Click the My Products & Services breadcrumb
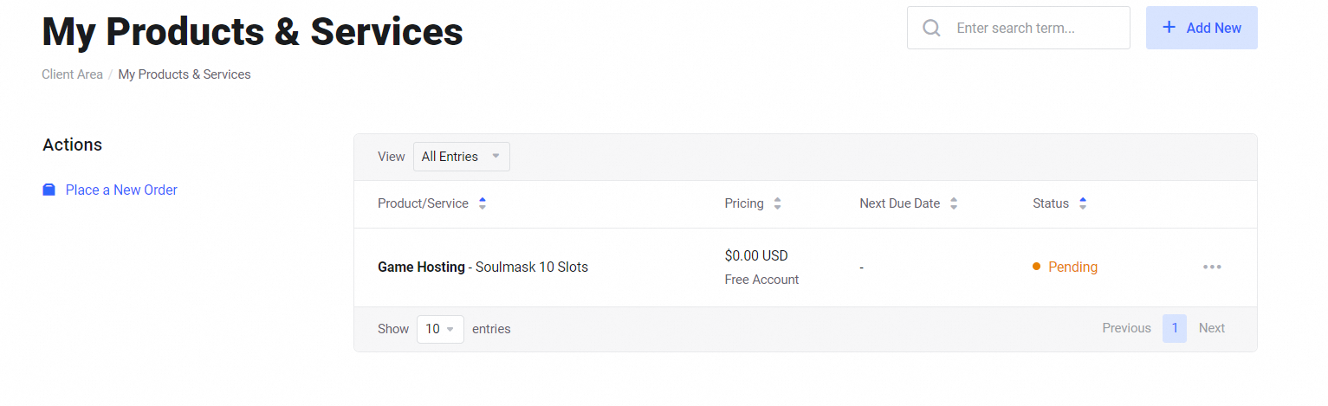This screenshot has height=406, width=1328. point(185,74)
